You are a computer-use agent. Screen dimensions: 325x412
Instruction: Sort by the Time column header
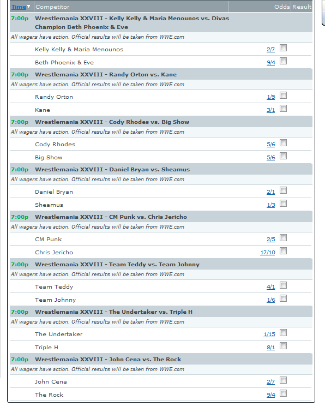click(x=19, y=7)
